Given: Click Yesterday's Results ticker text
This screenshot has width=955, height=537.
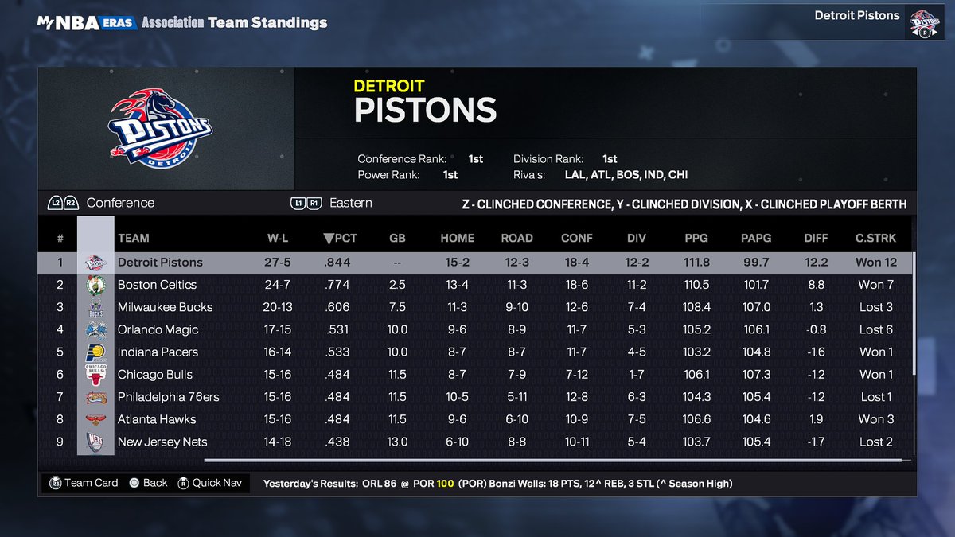Looking at the screenshot, I should (497, 483).
